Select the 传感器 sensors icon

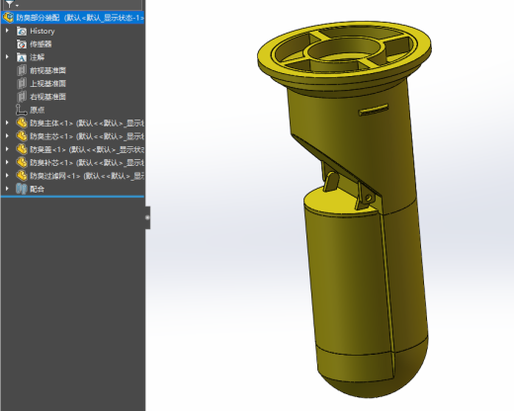tap(22, 44)
